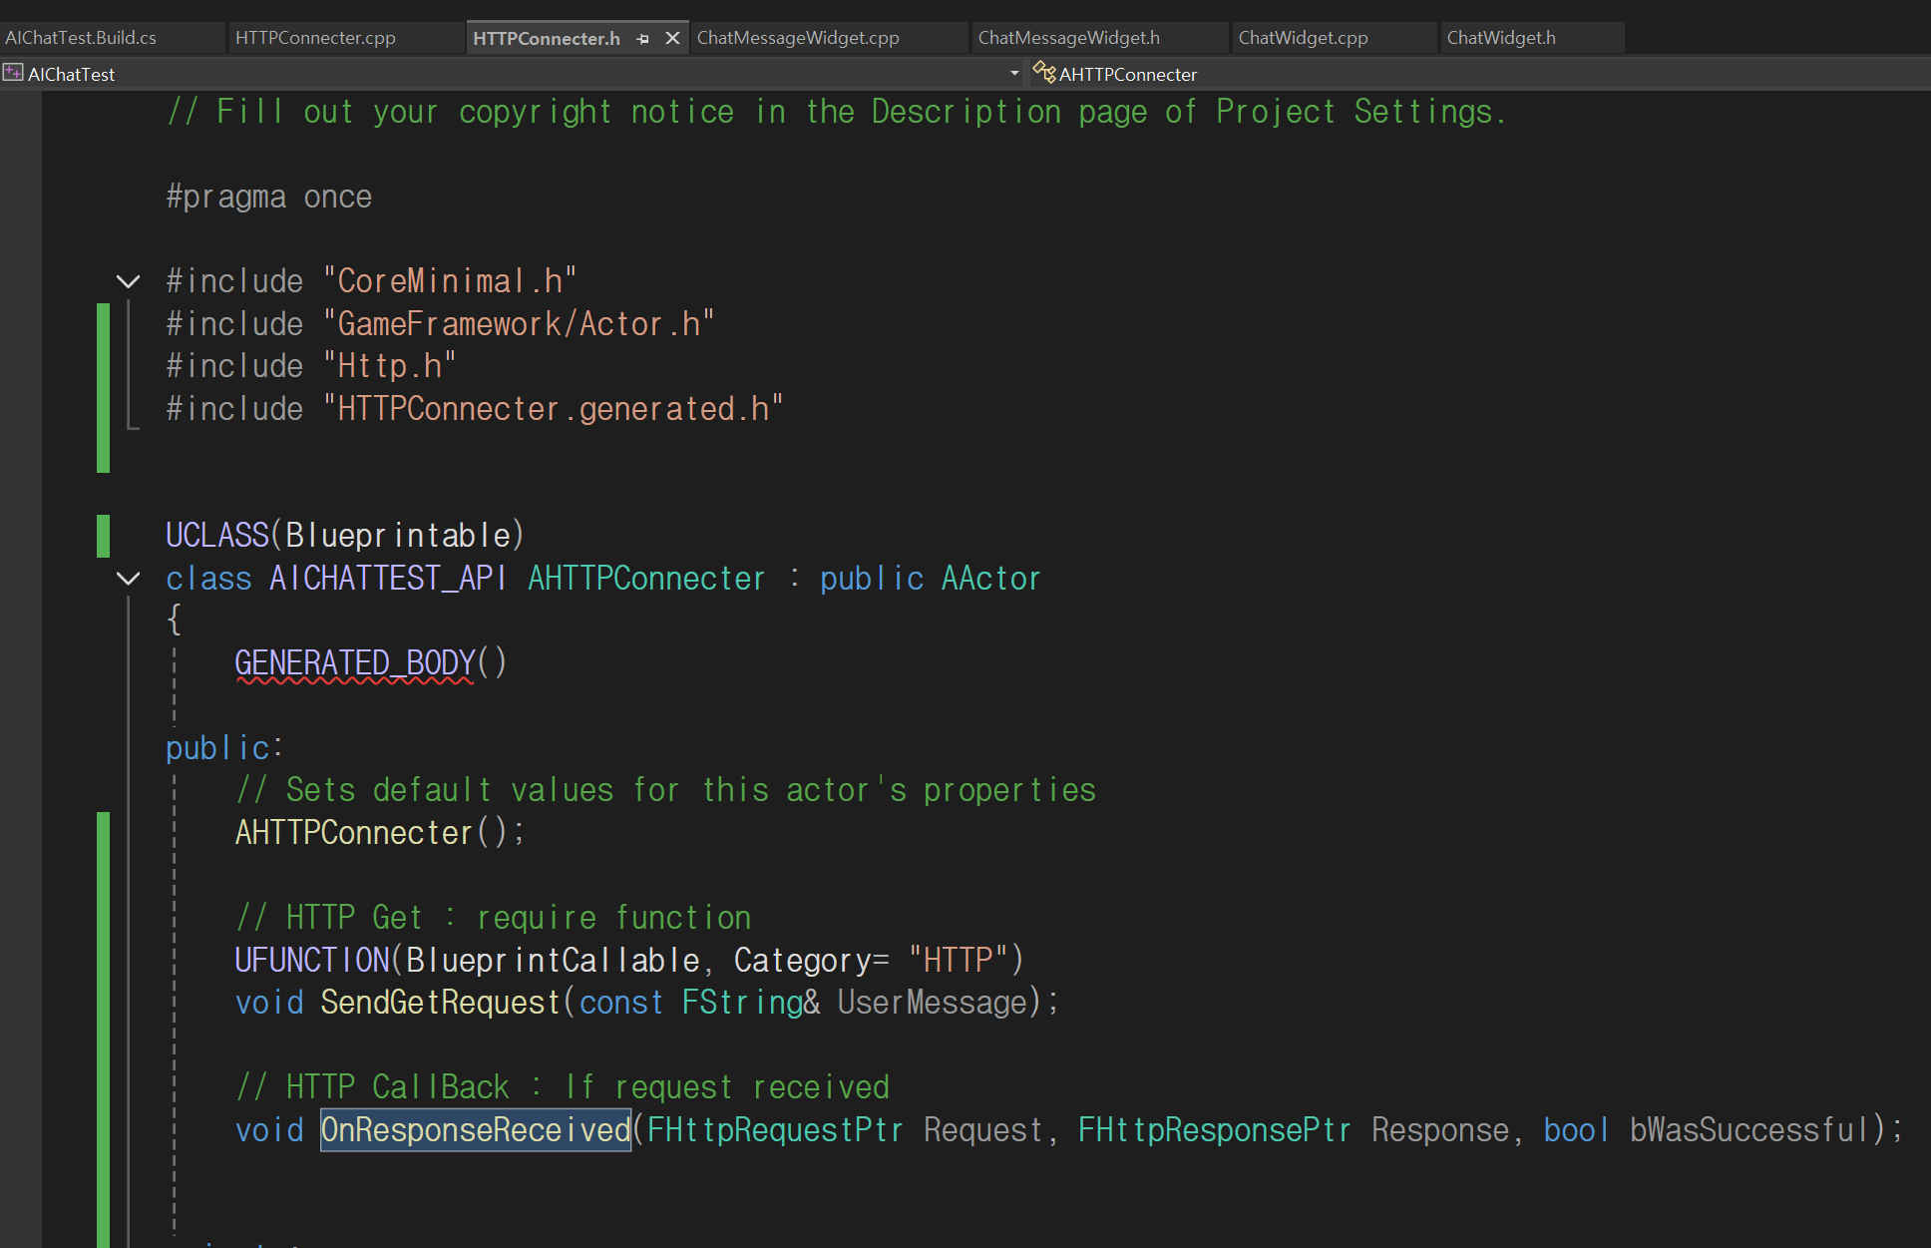
Task: Click the "Http.h" include string
Action: pos(390,367)
